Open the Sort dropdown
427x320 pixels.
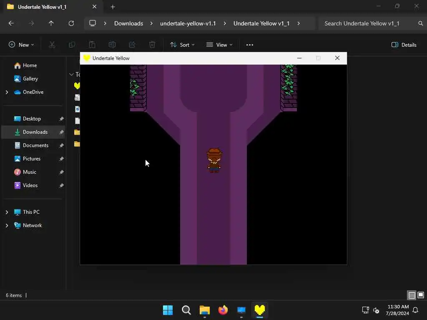pyautogui.click(x=182, y=45)
